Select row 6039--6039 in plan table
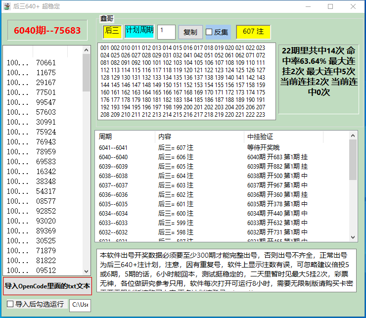Image resolution: width=366 pixels, height=318 pixels. click(x=222, y=166)
